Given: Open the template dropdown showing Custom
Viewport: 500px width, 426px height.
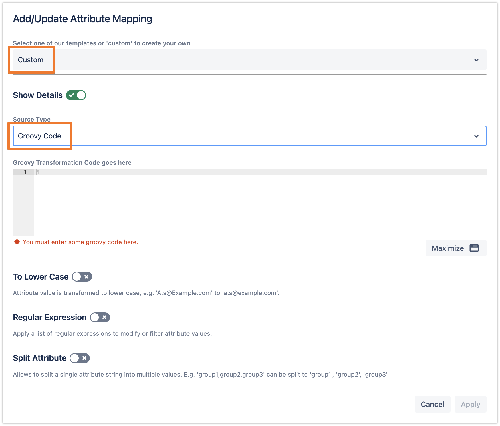Looking at the screenshot, I should [249, 60].
